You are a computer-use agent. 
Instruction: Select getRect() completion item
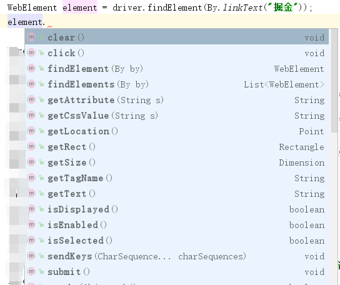(x=177, y=147)
